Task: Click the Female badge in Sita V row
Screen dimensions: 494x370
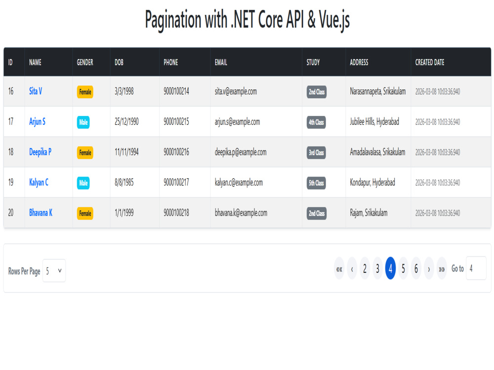Action: 85,92
